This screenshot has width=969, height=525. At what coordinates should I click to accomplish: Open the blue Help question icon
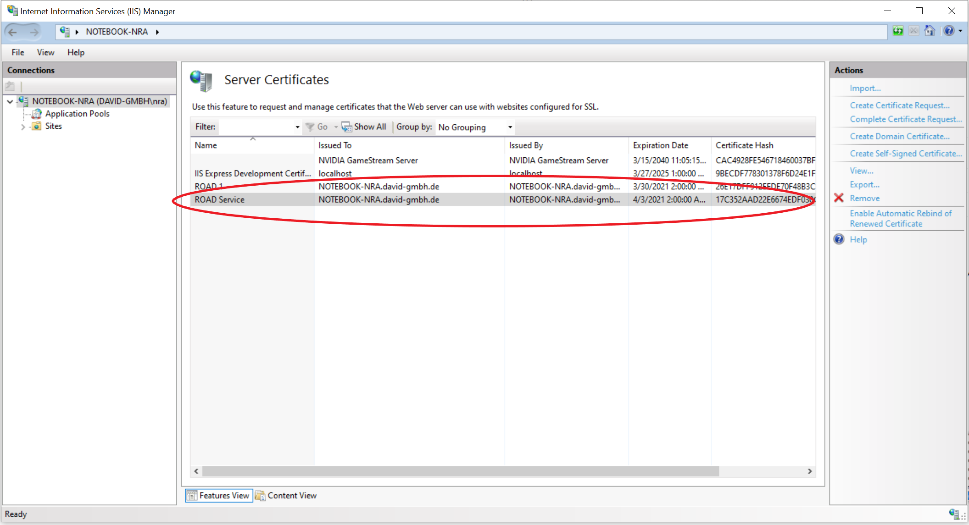pos(948,31)
